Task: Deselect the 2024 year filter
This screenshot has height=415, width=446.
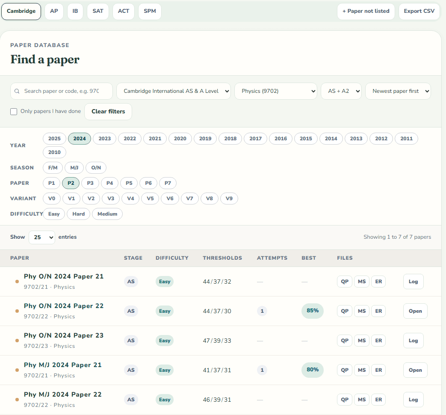Action: pyautogui.click(x=80, y=139)
